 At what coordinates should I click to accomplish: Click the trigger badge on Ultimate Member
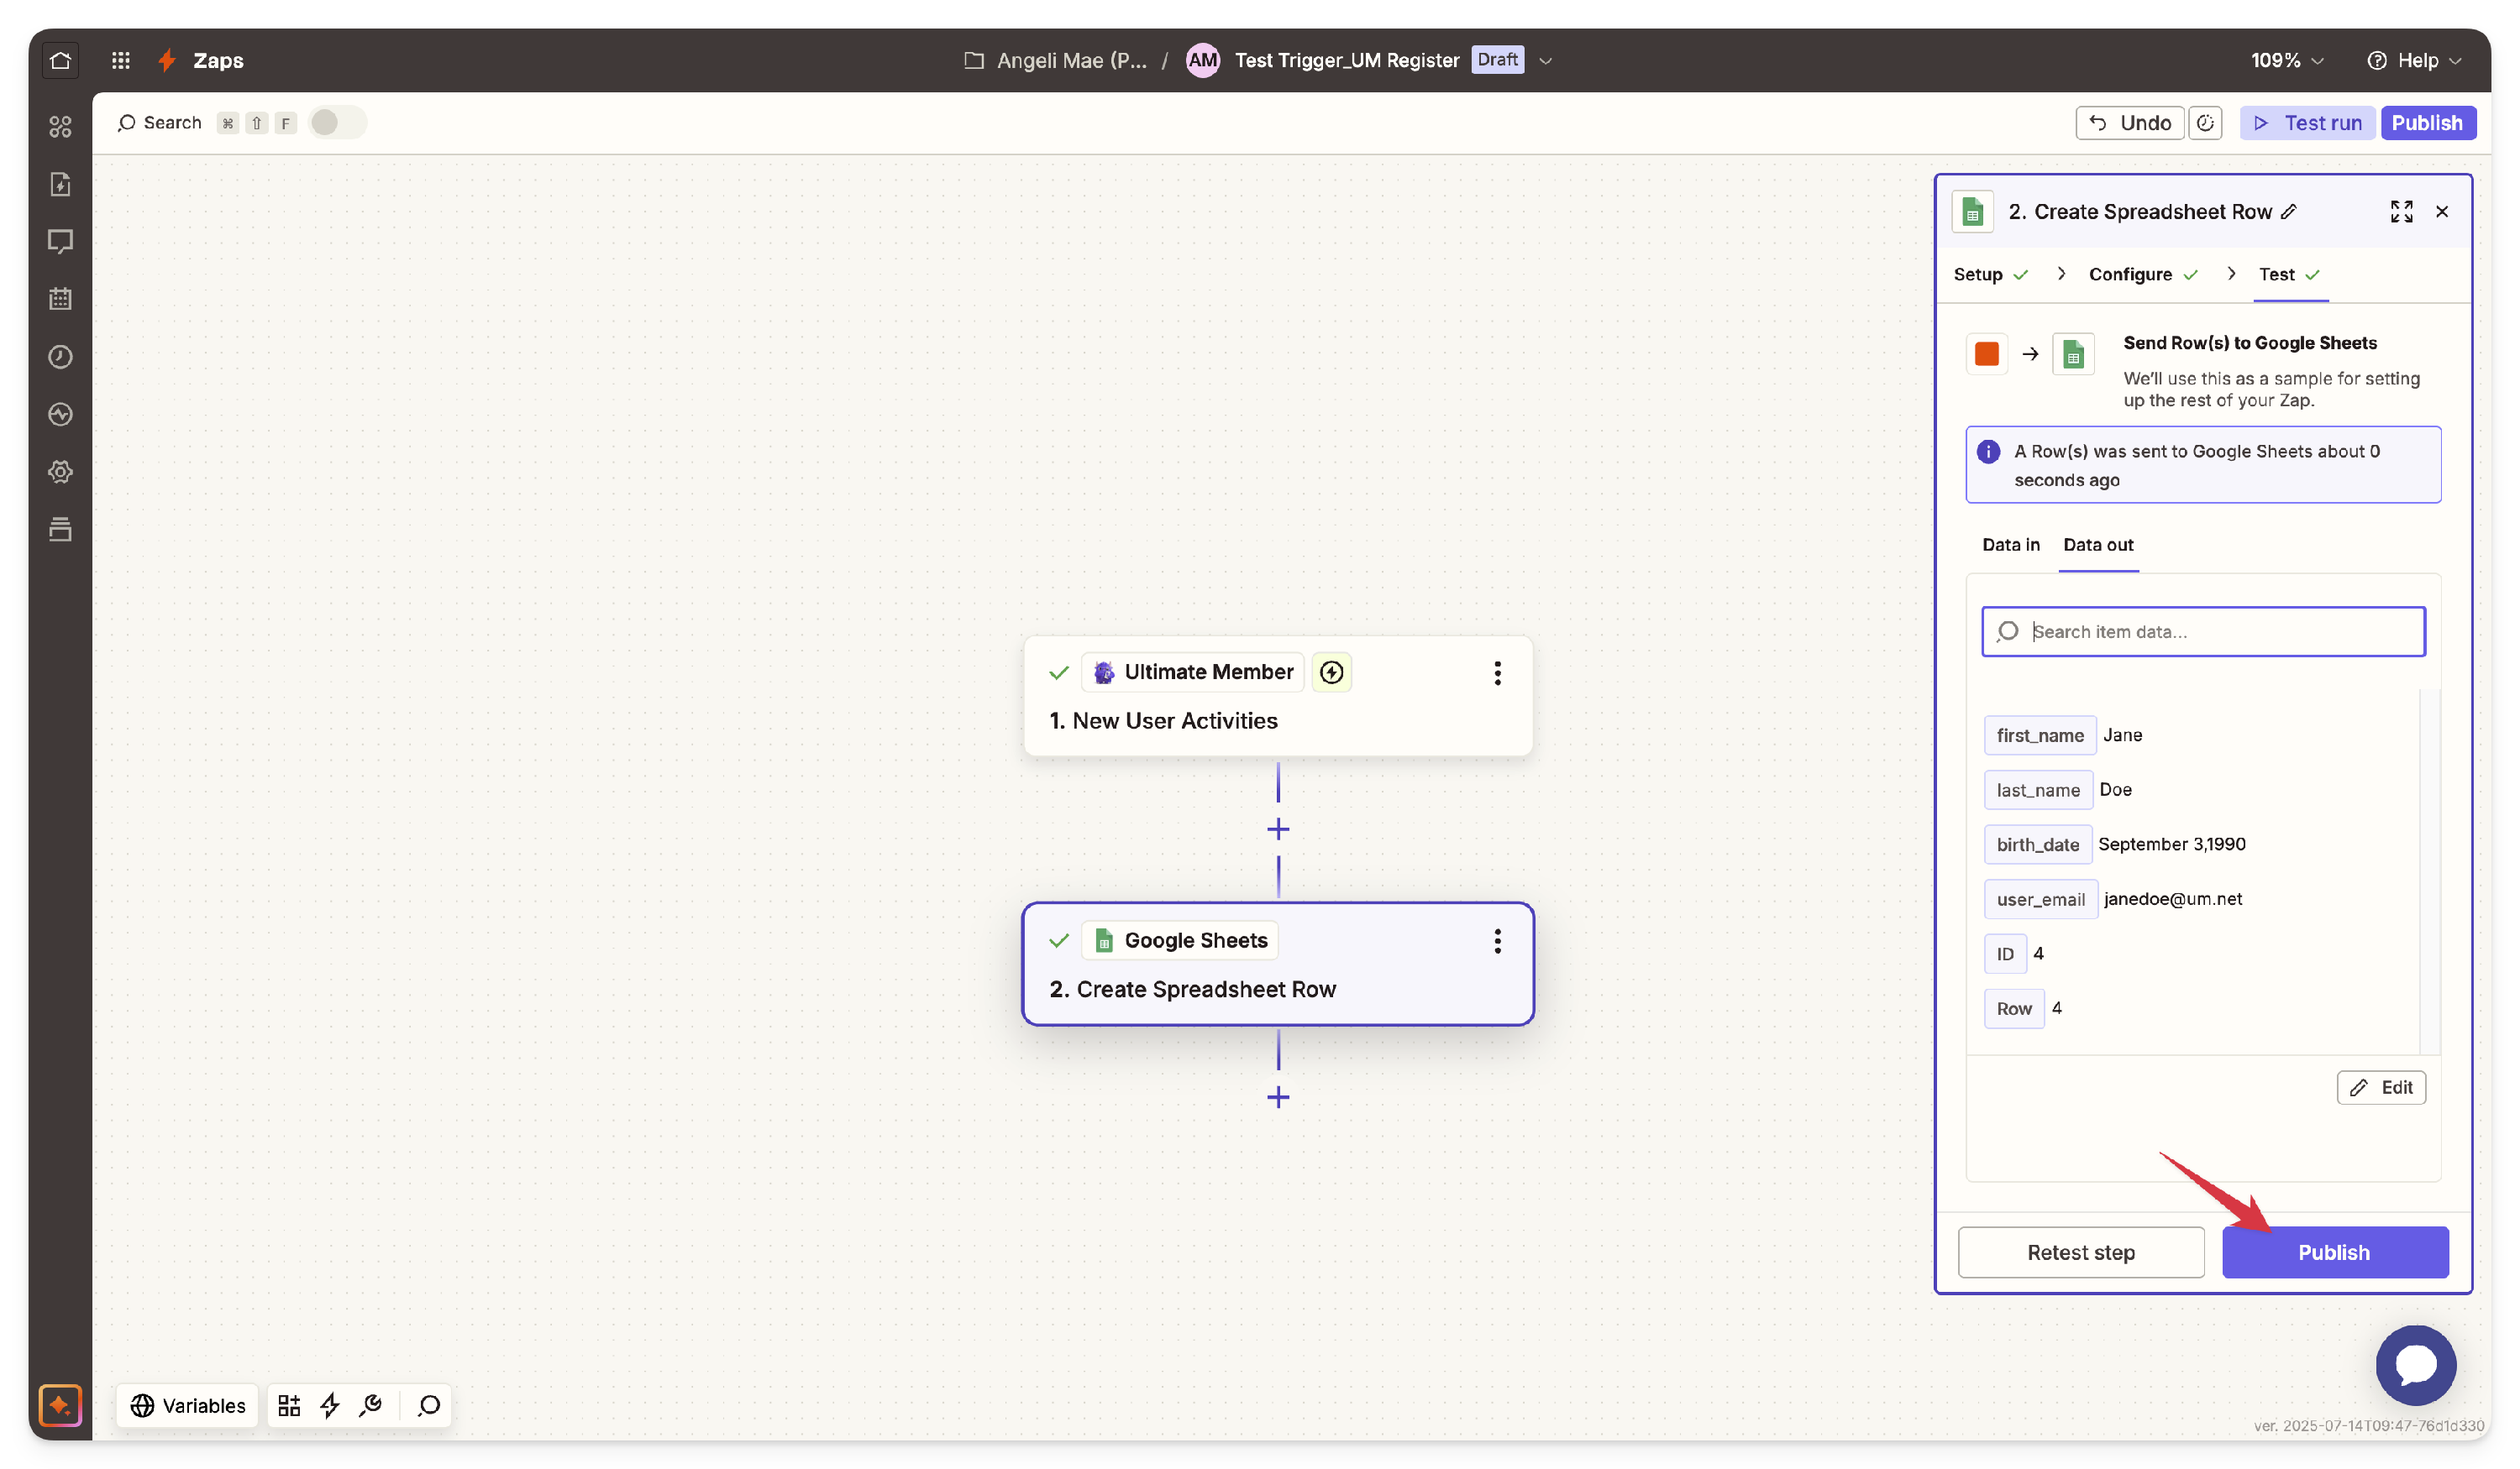(x=1331, y=672)
